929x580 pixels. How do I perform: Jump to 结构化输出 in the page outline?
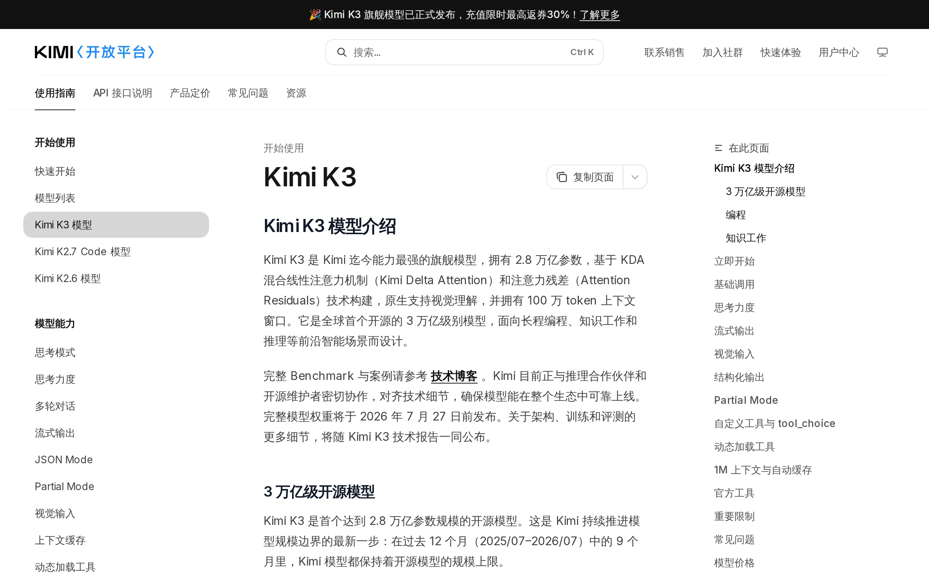739,377
